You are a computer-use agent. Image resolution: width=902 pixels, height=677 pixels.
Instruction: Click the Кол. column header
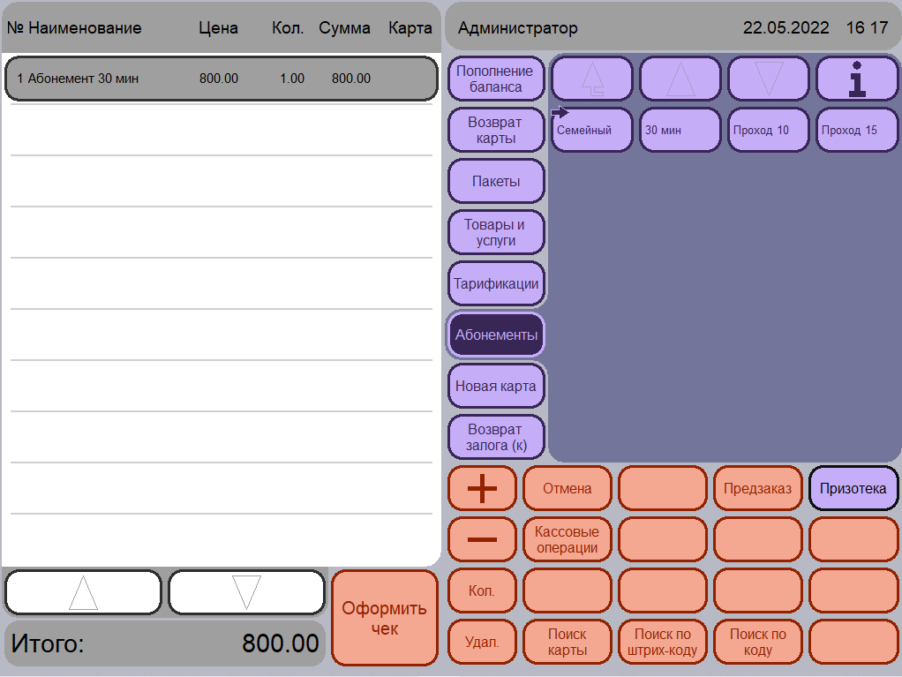click(x=288, y=27)
